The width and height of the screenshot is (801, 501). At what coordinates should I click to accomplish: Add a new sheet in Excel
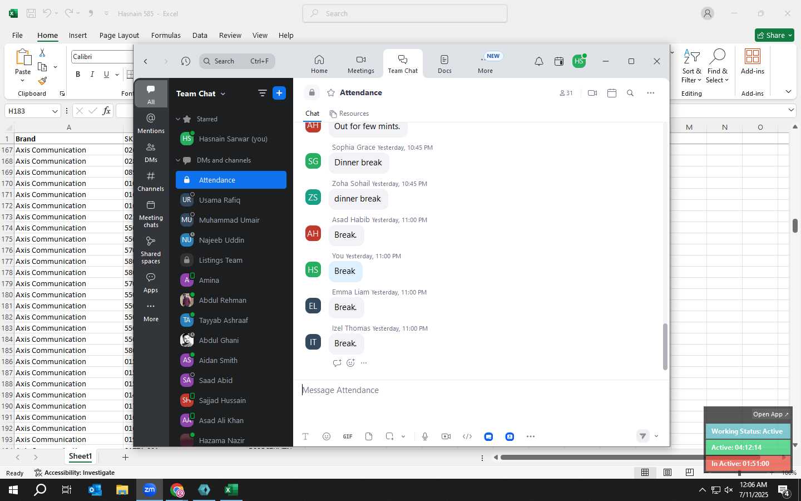[x=125, y=457]
